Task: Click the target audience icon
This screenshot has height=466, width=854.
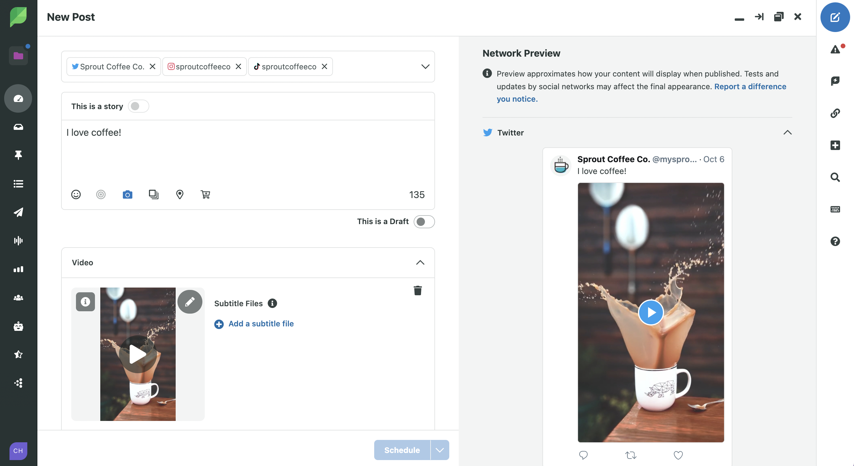Action: [x=101, y=194]
